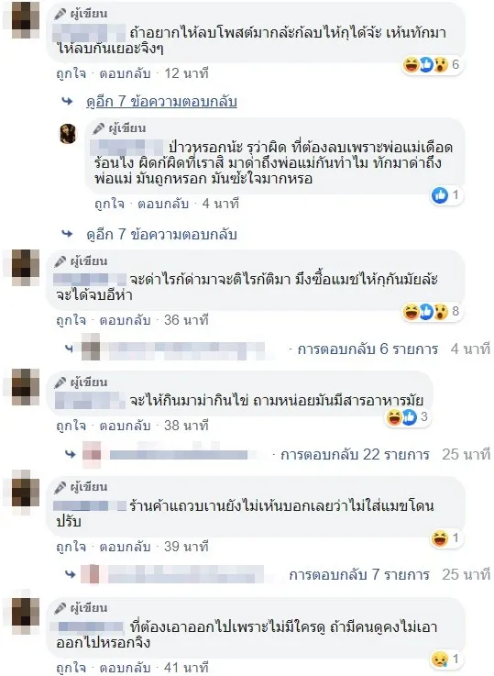Open reactions on the 36 นาที comment
The image size is (494, 676).
432,311
